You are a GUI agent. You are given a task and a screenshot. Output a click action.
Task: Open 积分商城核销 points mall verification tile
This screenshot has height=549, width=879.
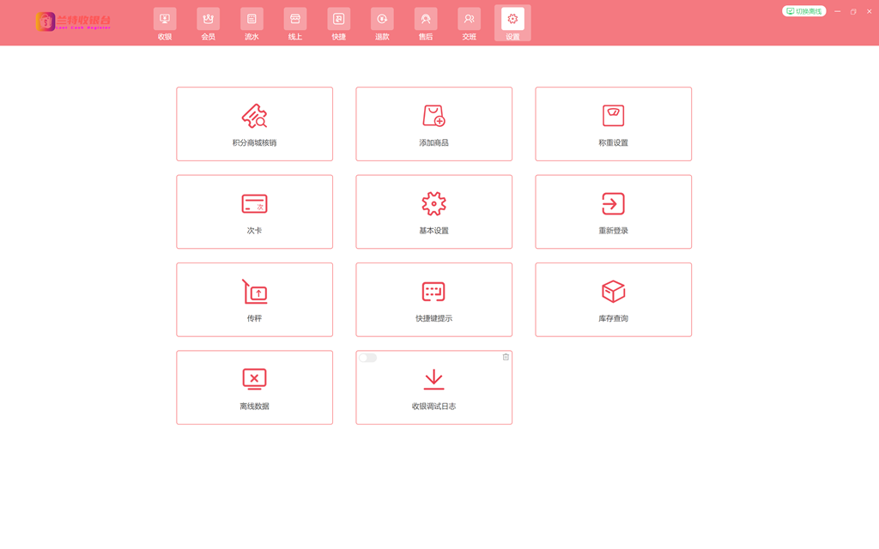point(254,124)
